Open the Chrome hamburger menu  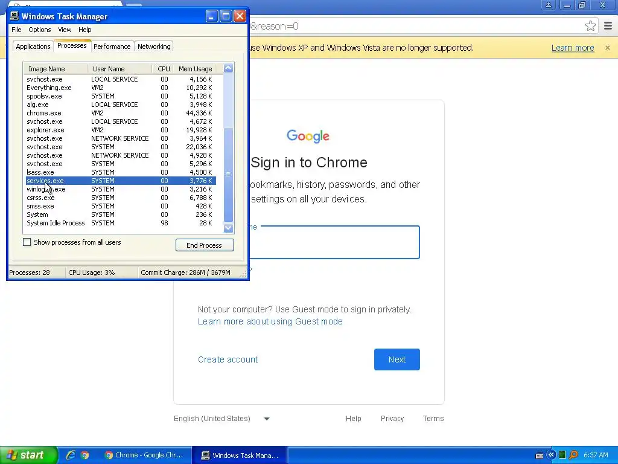click(608, 26)
